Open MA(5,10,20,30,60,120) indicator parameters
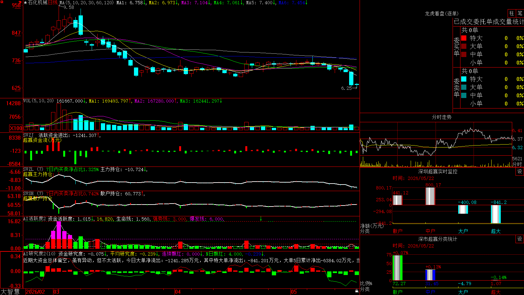 tap(86, 3)
